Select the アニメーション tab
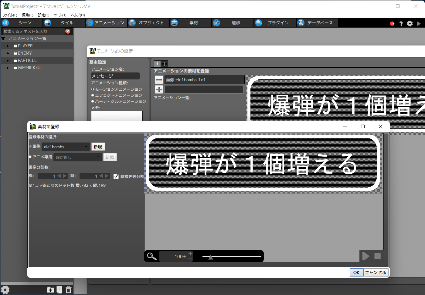The width and height of the screenshot is (425, 295). (x=106, y=23)
